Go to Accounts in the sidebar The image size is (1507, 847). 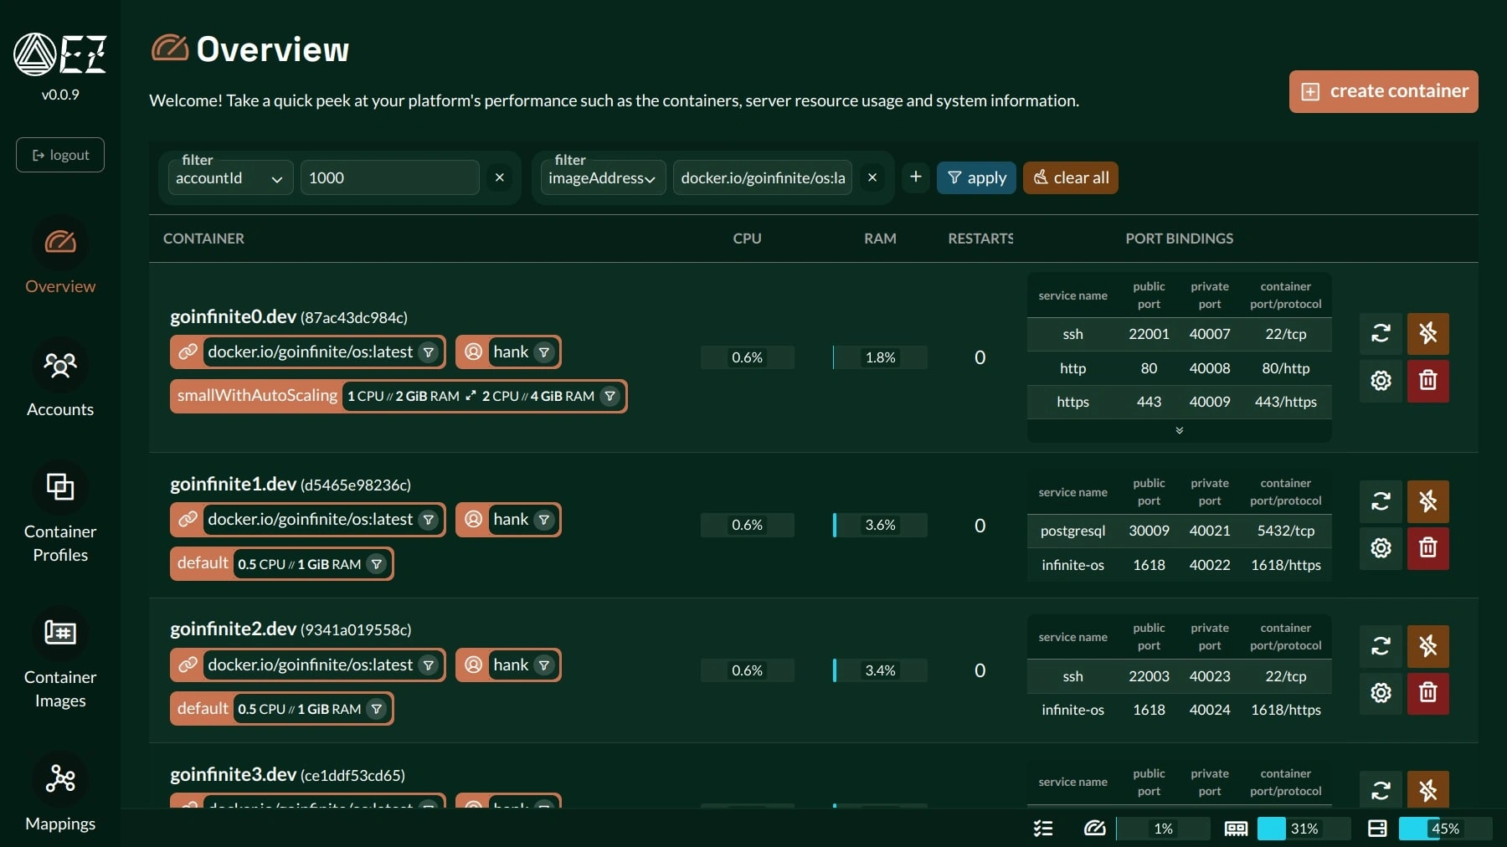pyautogui.click(x=60, y=380)
